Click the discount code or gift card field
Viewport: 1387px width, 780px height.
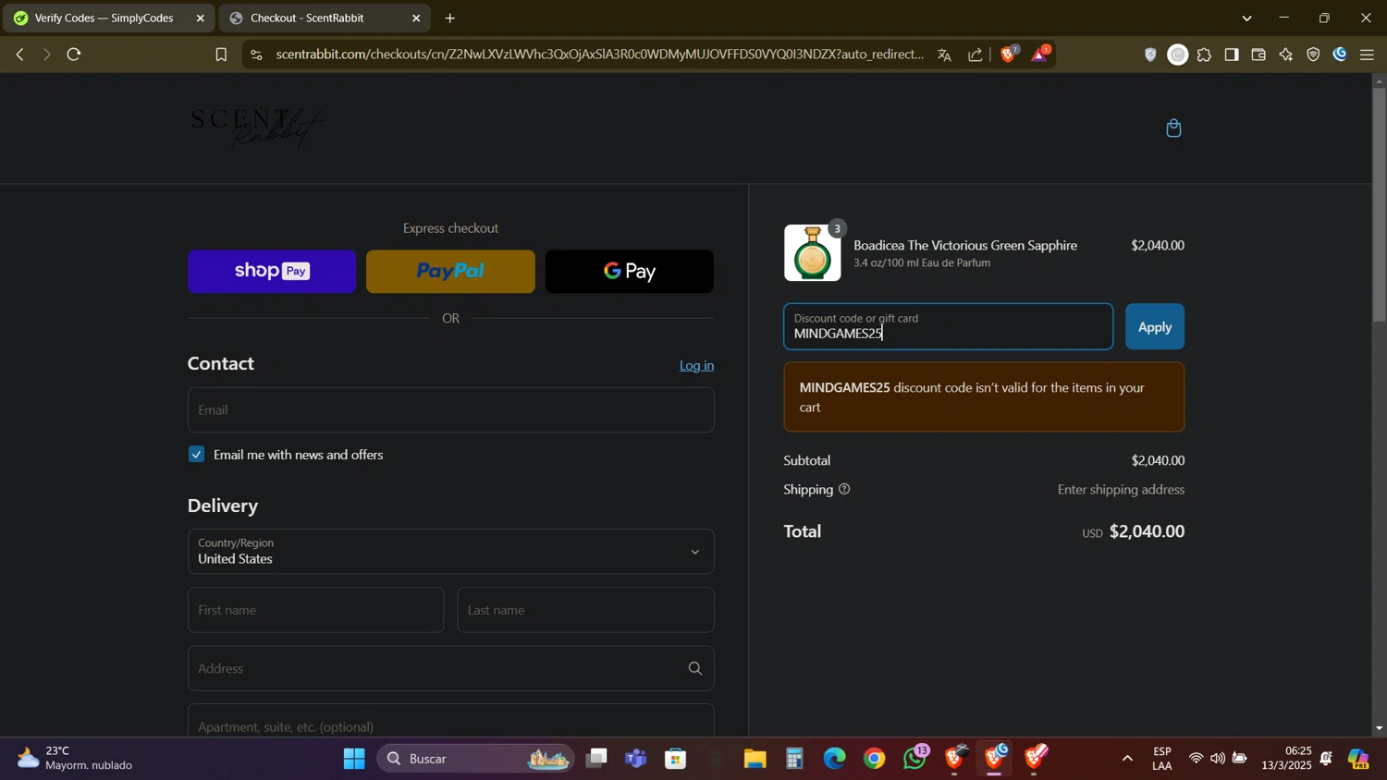click(x=948, y=326)
